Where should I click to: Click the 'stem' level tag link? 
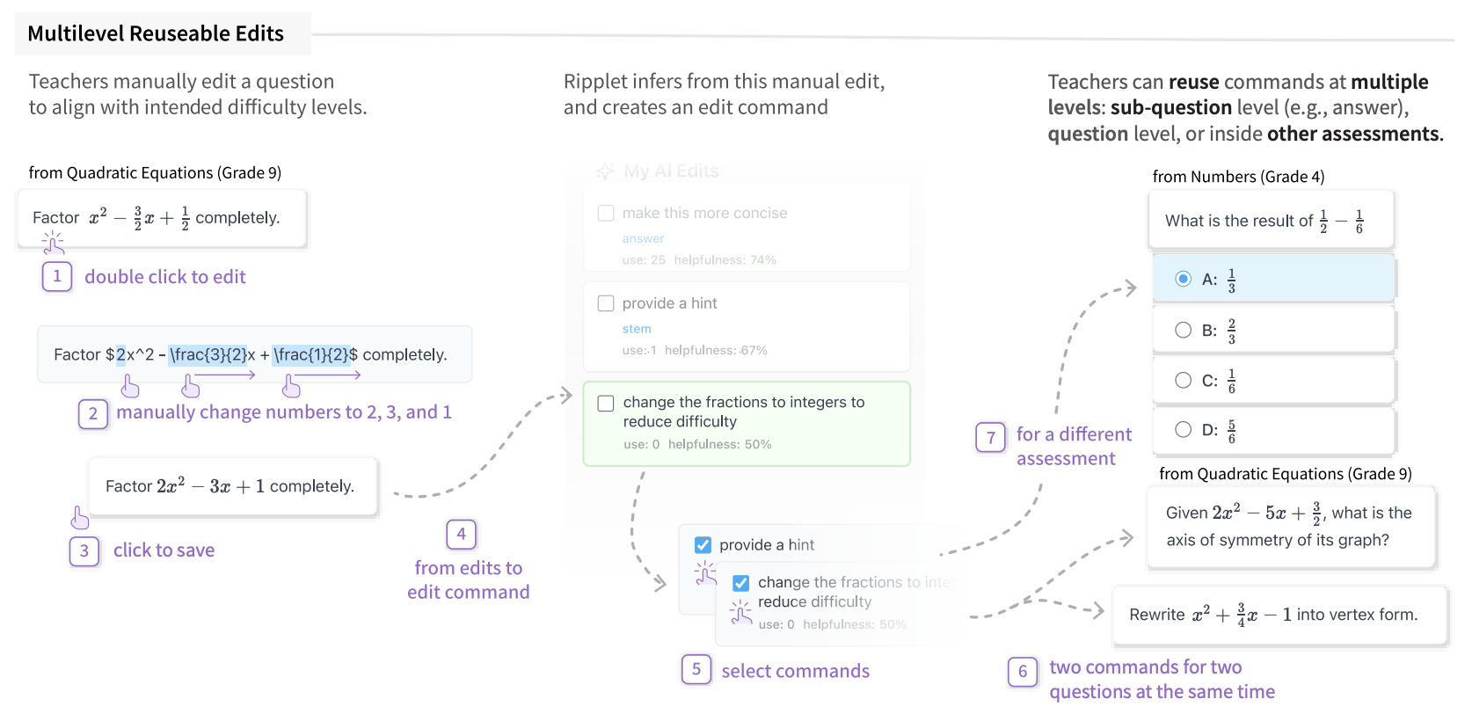click(637, 329)
